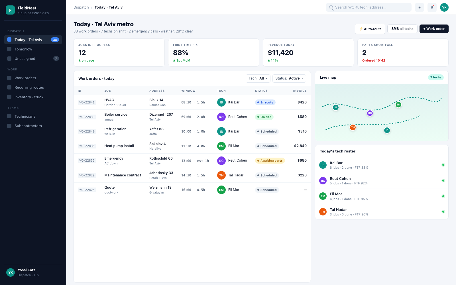Image resolution: width=456 pixels, height=285 pixels.
Task: Open Inventory · truck in sidebar
Action: (33, 97)
